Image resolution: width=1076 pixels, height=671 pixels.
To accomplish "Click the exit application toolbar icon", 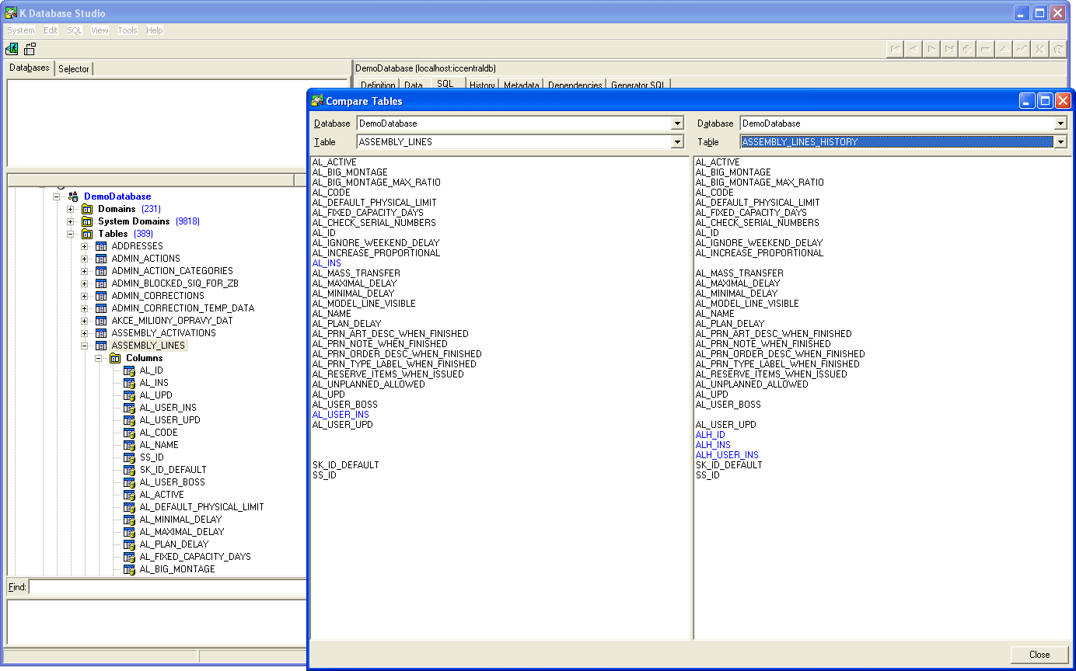I will tap(12, 49).
